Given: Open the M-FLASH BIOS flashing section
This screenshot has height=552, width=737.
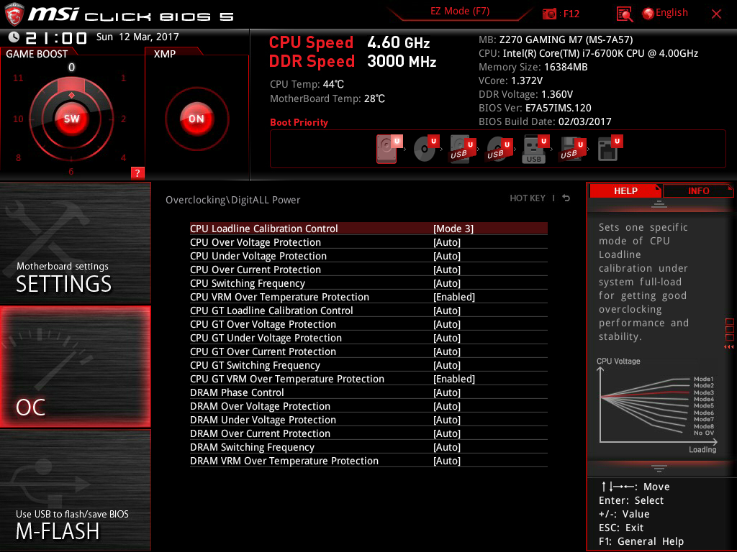Looking at the screenshot, I should [75, 490].
